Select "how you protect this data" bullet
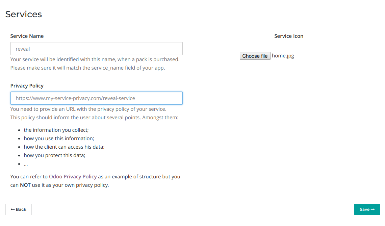Screen dimensions: 385x226 (54, 155)
